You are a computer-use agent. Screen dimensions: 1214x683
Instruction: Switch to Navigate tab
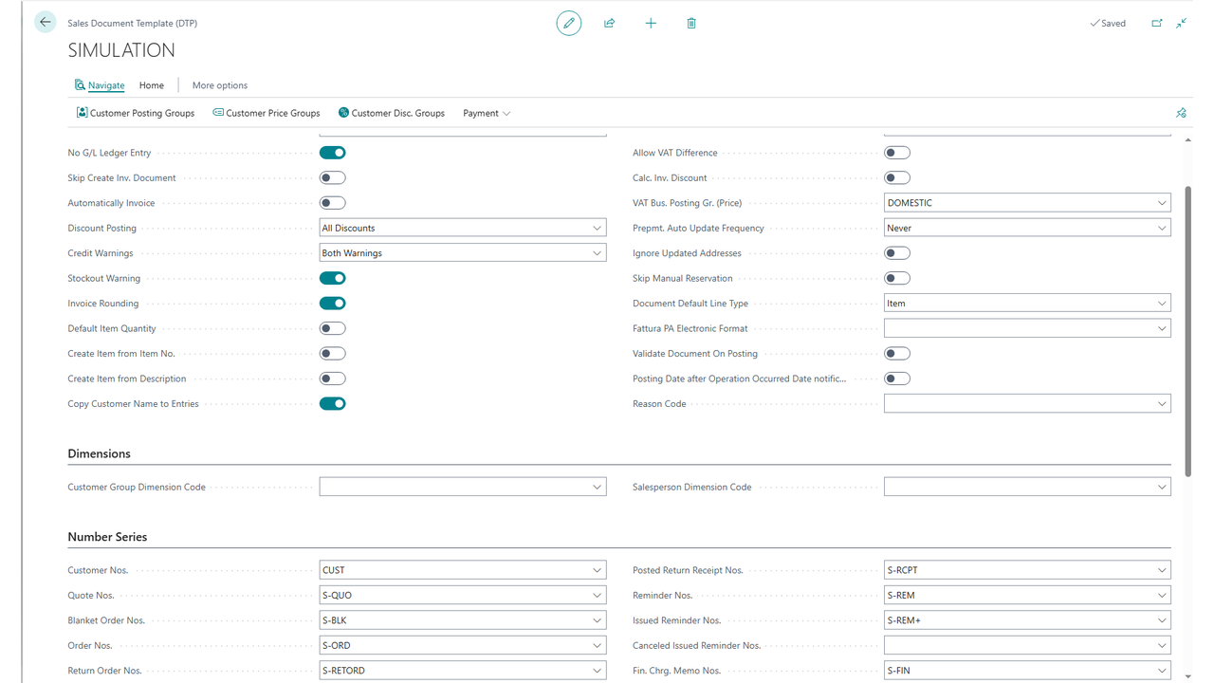[106, 85]
